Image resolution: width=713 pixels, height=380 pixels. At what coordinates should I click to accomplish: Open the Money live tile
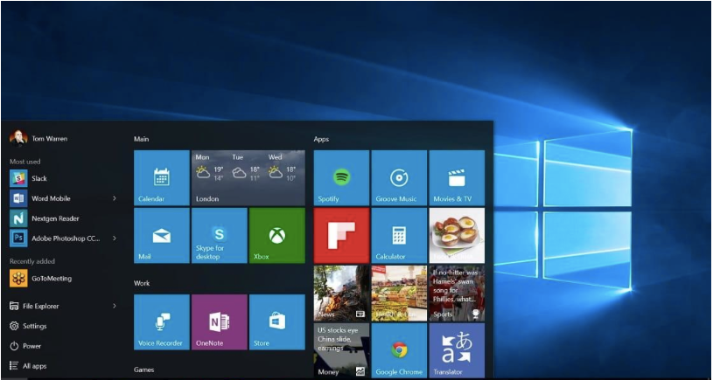click(x=341, y=350)
